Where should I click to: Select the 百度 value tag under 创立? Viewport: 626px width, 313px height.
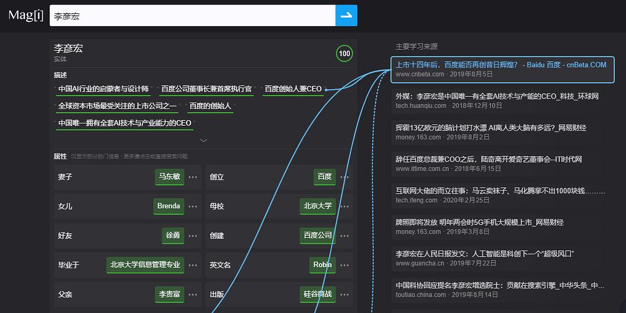[x=325, y=177]
